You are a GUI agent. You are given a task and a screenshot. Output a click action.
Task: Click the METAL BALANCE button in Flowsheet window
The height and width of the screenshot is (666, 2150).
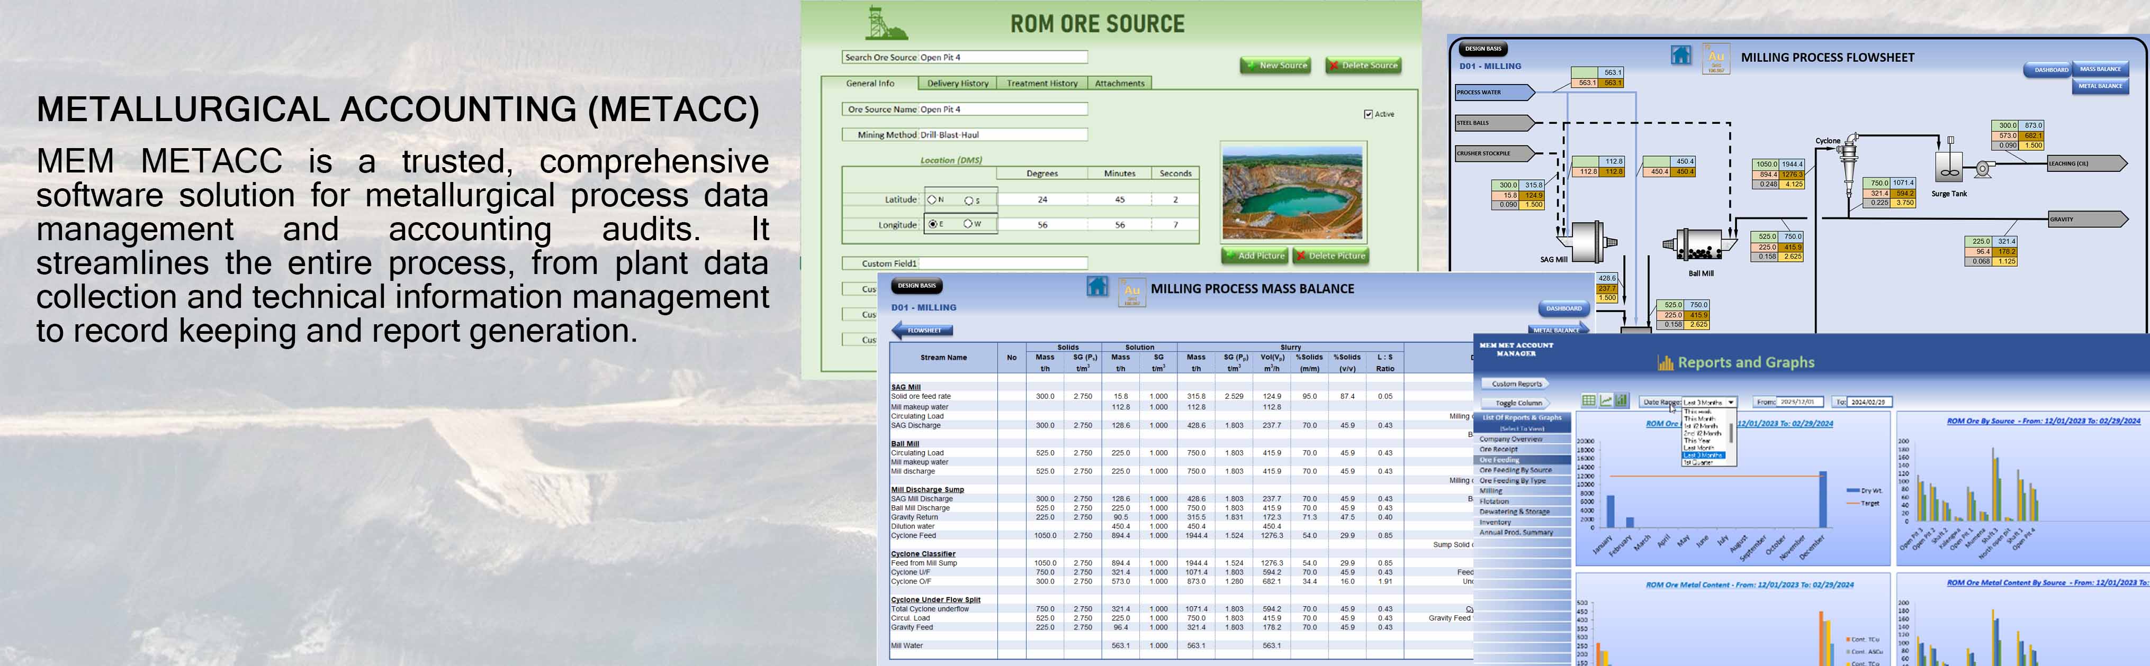click(2101, 86)
